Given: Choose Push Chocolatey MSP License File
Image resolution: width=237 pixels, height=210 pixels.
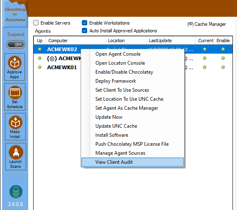Looking at the screenshot, I should [133, 144].
